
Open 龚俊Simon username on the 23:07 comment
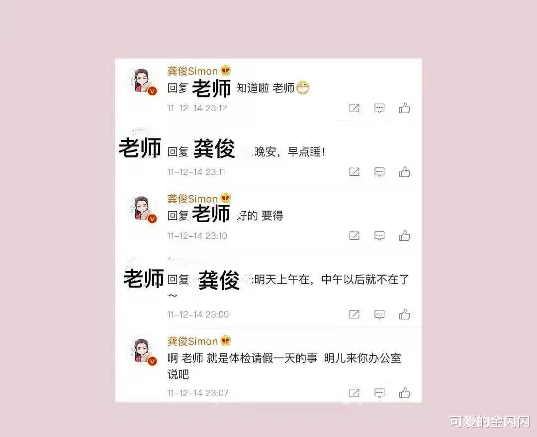pos(192,341)
